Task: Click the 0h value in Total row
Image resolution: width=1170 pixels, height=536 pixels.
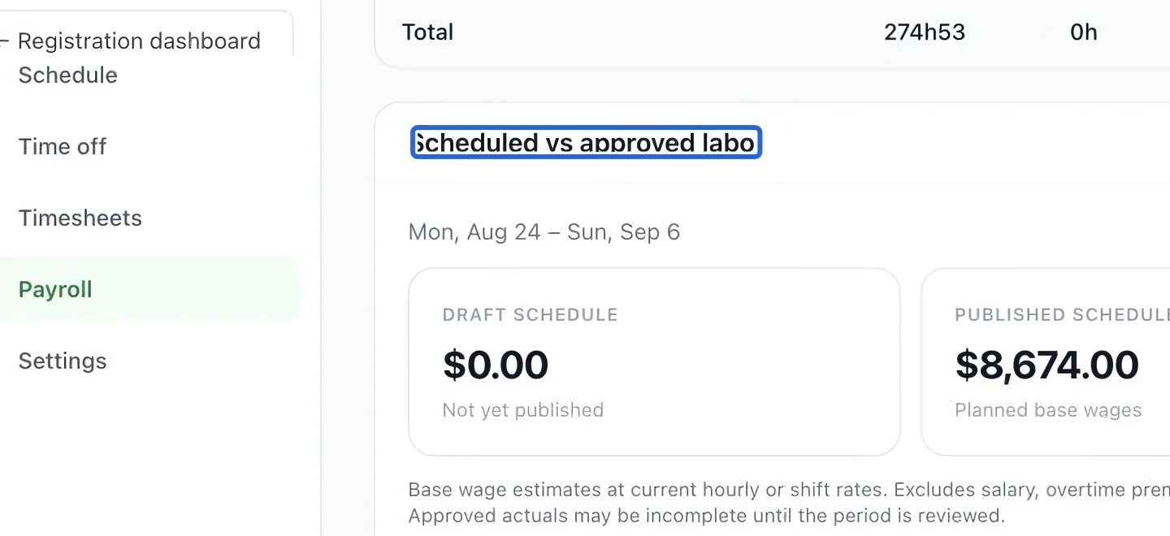Action: (1084, 32)
